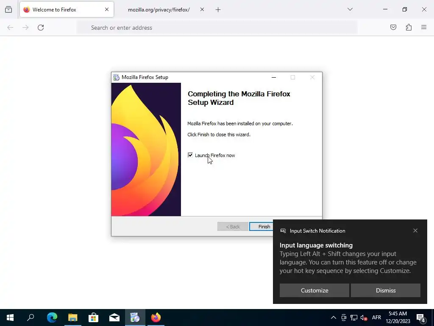Reload the current page
The height and width of the screenshot is (326, 434).
(x=41, y=28)
